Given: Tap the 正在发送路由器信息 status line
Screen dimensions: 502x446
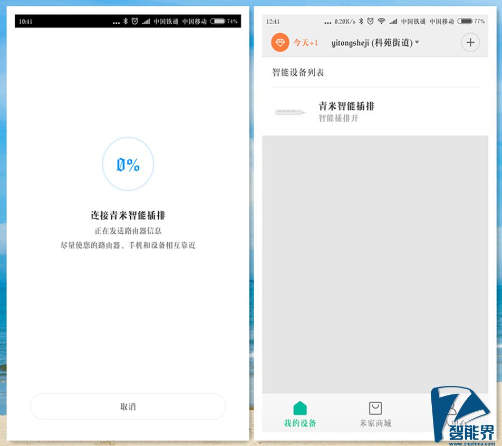Looking at the screenshot, I should 128,231.
